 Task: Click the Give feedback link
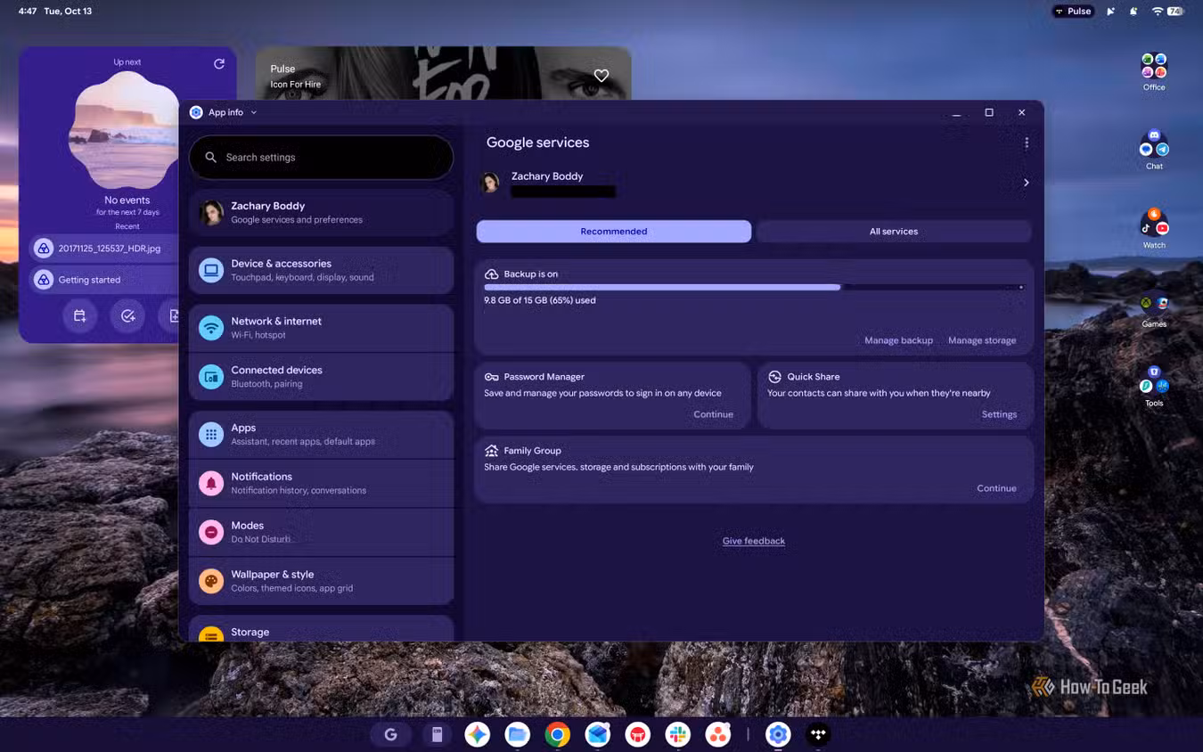pyautogui.click(x=754, y=541)
